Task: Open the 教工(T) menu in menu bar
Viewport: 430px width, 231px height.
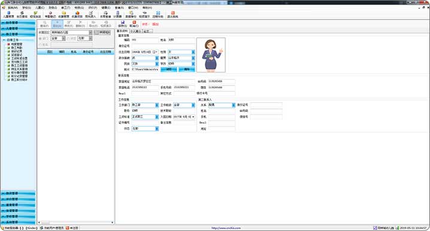Action: point(65,8)
